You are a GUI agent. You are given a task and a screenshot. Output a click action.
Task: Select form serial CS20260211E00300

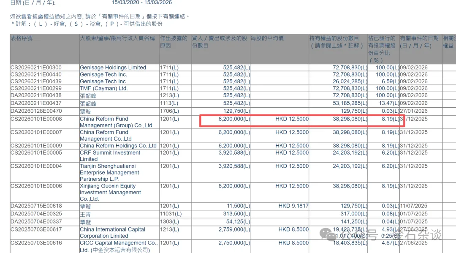point(36,68)
